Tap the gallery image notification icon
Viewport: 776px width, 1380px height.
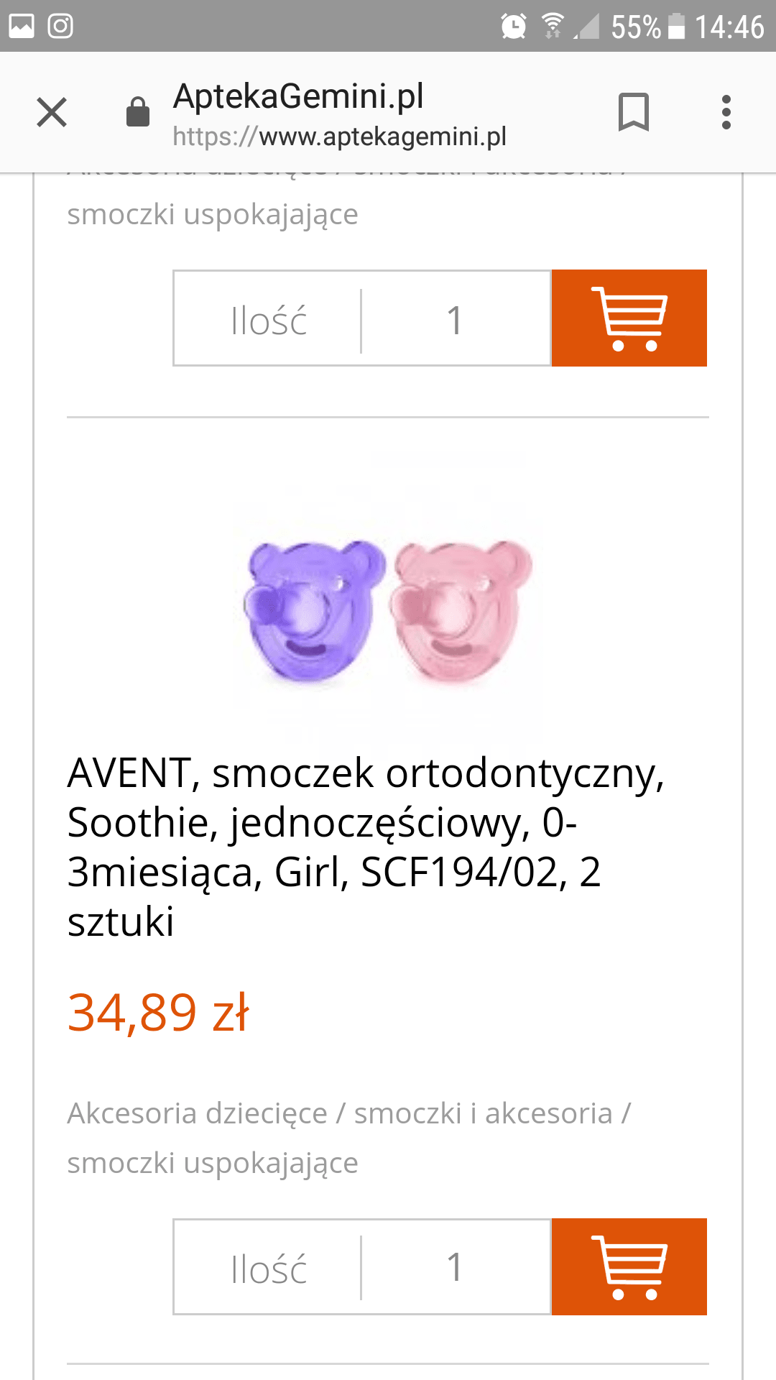[22, 27]
